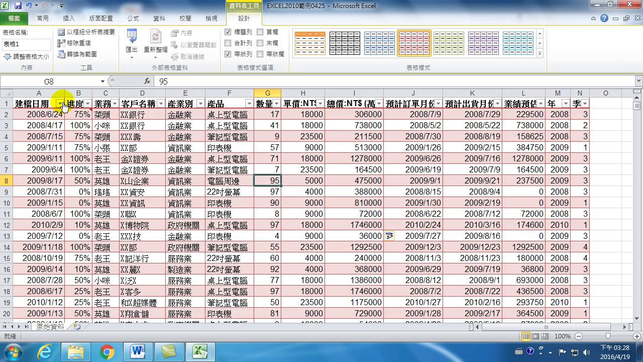643x362 pixels.
Task: Switch to Page Layout view icon
Action: (535, 336)
